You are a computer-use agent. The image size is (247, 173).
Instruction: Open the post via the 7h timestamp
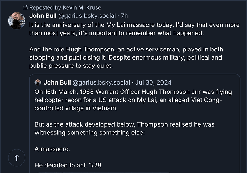(x=125, y=16)
